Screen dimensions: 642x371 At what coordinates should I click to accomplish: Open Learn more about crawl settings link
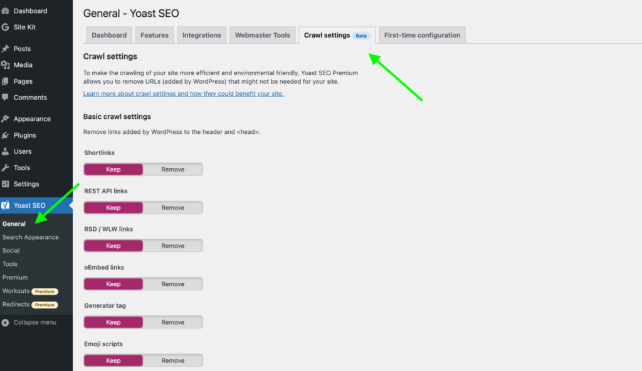[184, 94]
